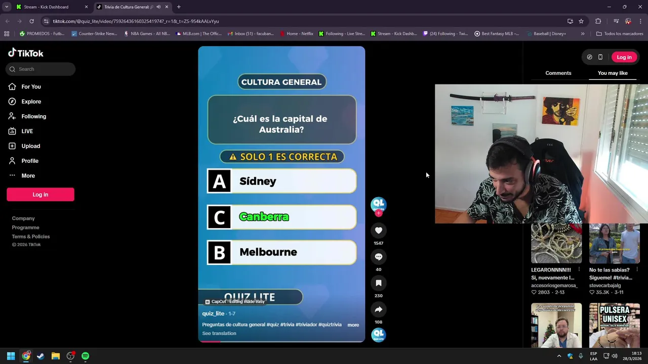Open the tab search dropdown arrow
The width and height of the screenshot is (648, 364).
[x=6, y=7]
